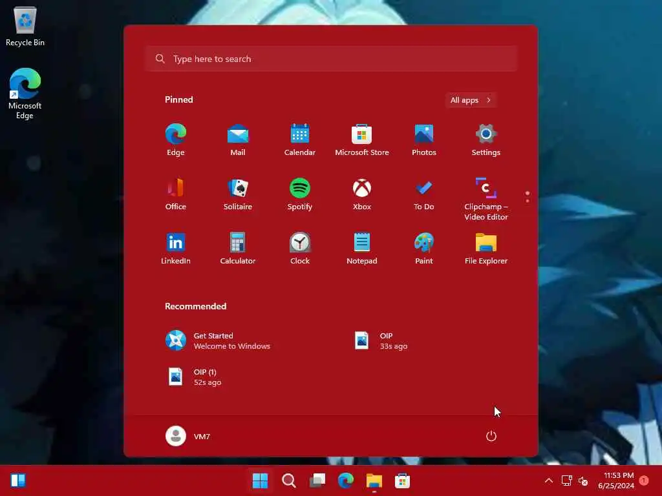662x496 pixels.
Task: Open the notification badge in taskbar
Action: (644, 480)
